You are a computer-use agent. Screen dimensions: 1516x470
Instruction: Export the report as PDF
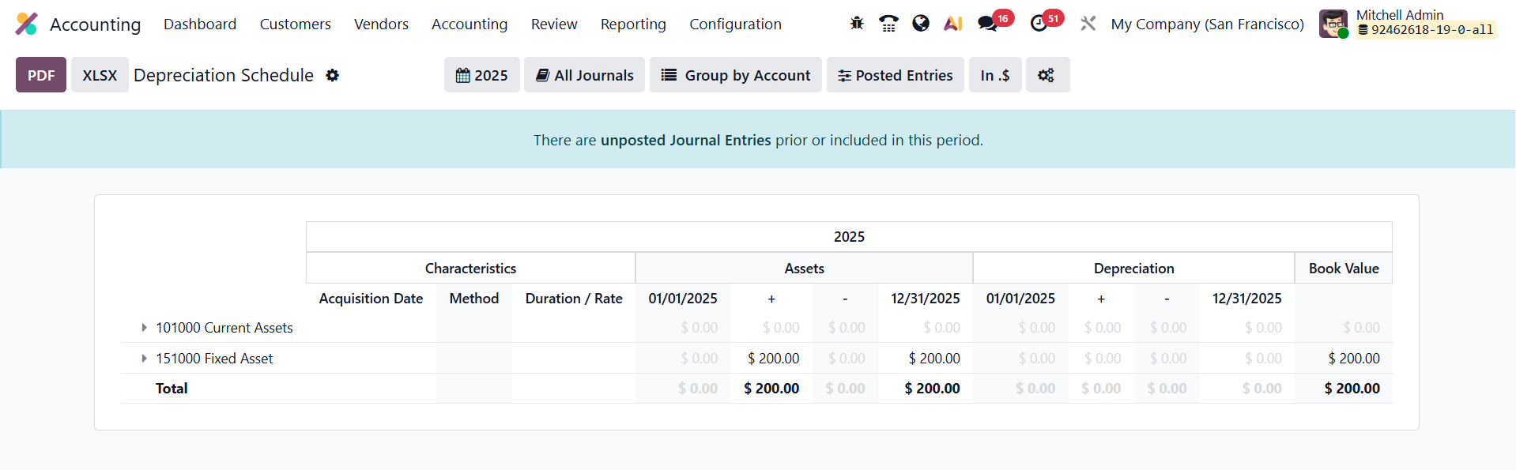[x=41, y=75]
